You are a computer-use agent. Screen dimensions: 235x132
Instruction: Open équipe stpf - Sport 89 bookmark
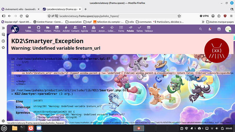pos(16,22)
